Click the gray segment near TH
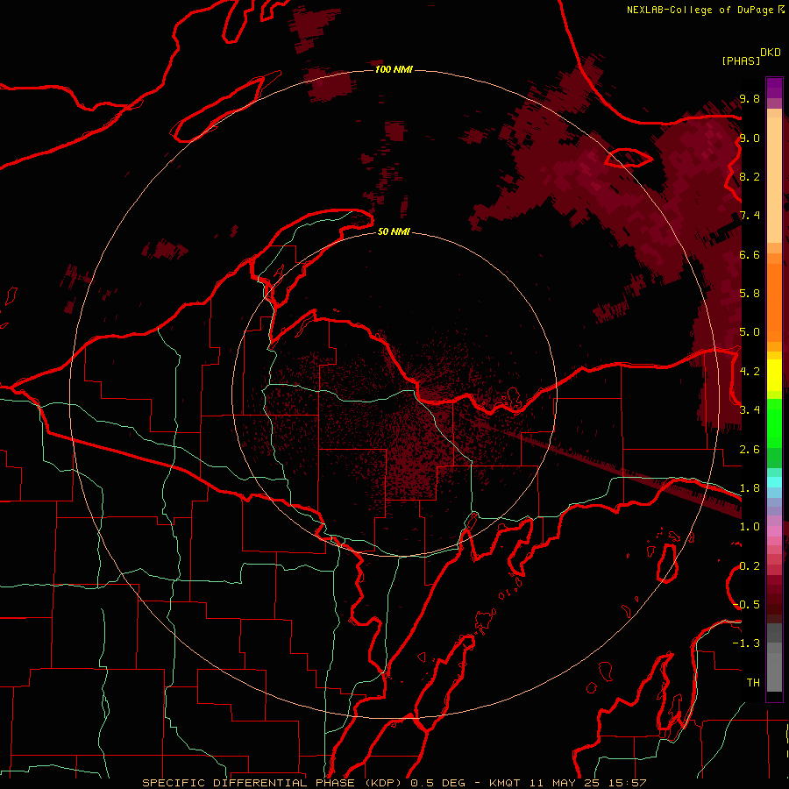The width and height of the screenshot is (789, 789). [x=774, y=672]
